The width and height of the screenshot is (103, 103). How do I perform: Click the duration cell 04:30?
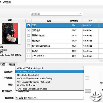click(x=74, y=41)
